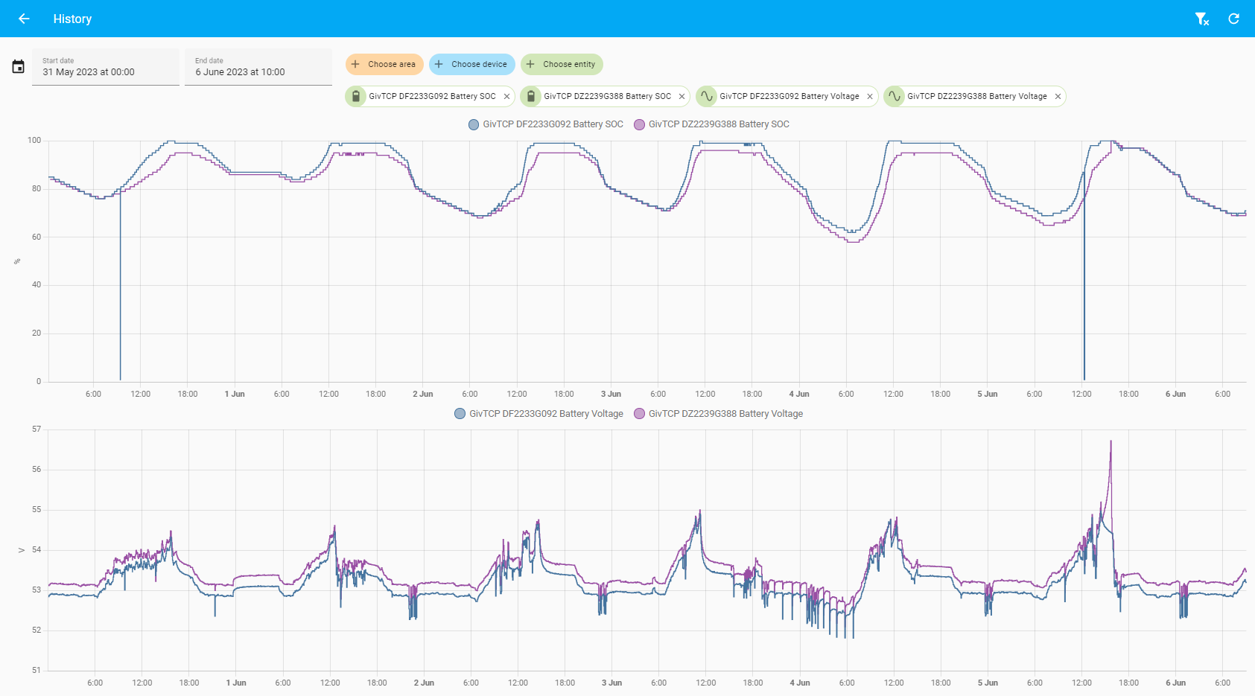Click the GivTCP DZ2239G388 Battery Voltage chip label
This screenshot has width=1255, height=696.
point(977,96)
